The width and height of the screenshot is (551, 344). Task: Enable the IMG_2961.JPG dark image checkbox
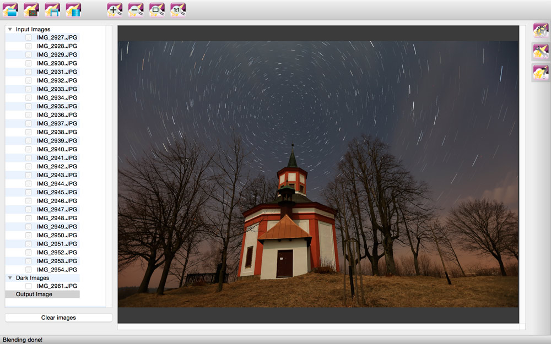(29, 286)
